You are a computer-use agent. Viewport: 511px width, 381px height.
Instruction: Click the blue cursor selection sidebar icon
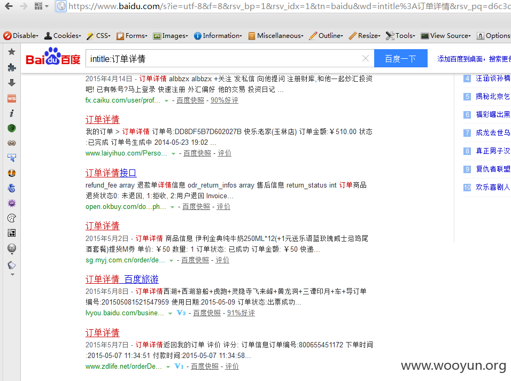click(12, 158)
